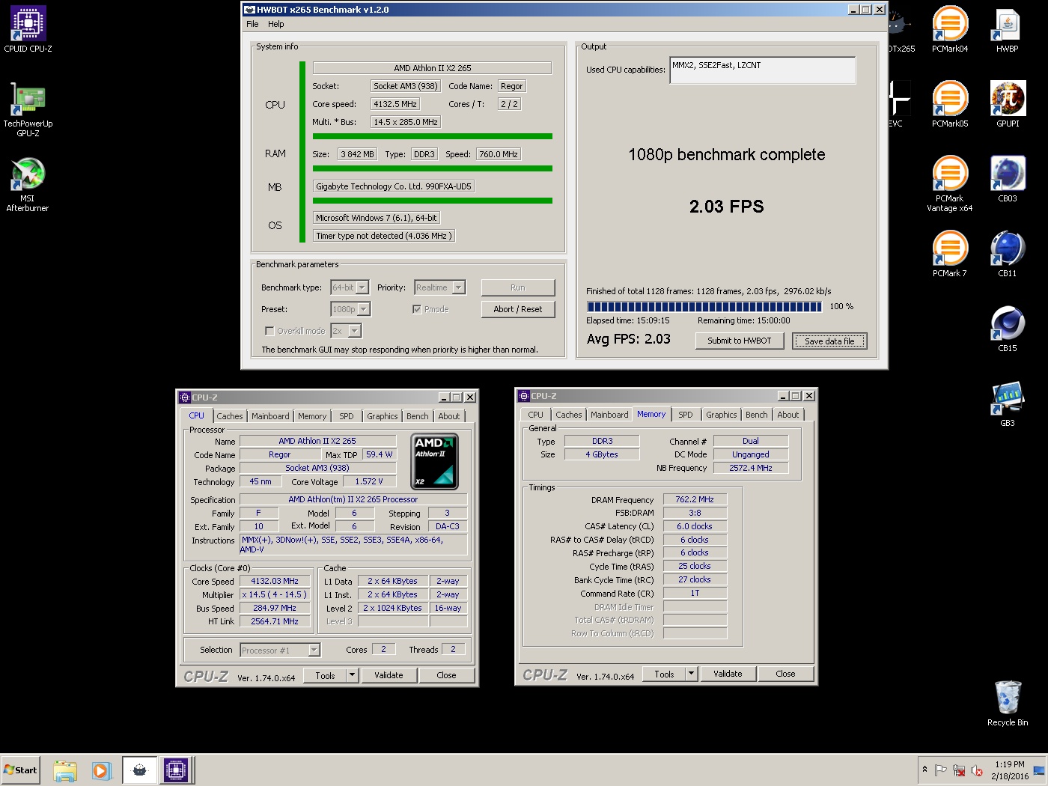Click the Start button
The image size is (1048, 786).
point(20,770)
